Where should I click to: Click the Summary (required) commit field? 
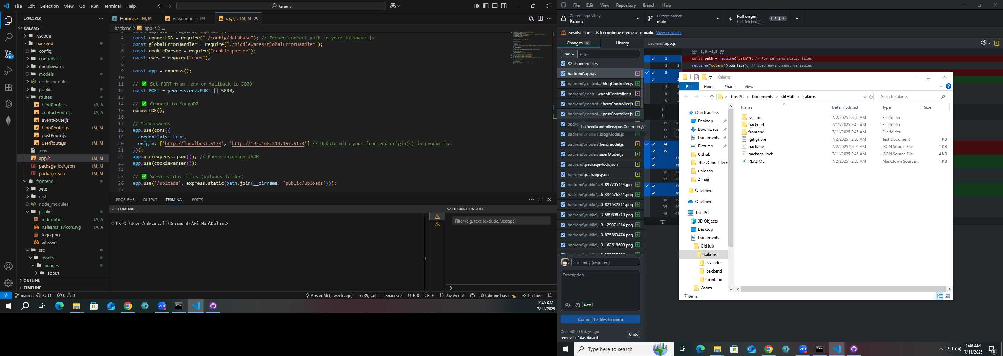tap(606, 262)
